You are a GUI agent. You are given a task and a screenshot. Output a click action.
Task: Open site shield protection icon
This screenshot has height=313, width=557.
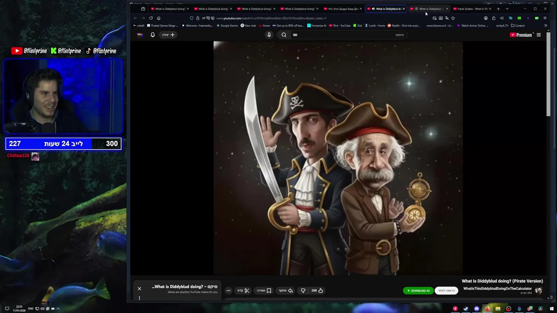(x=191, y=18)
